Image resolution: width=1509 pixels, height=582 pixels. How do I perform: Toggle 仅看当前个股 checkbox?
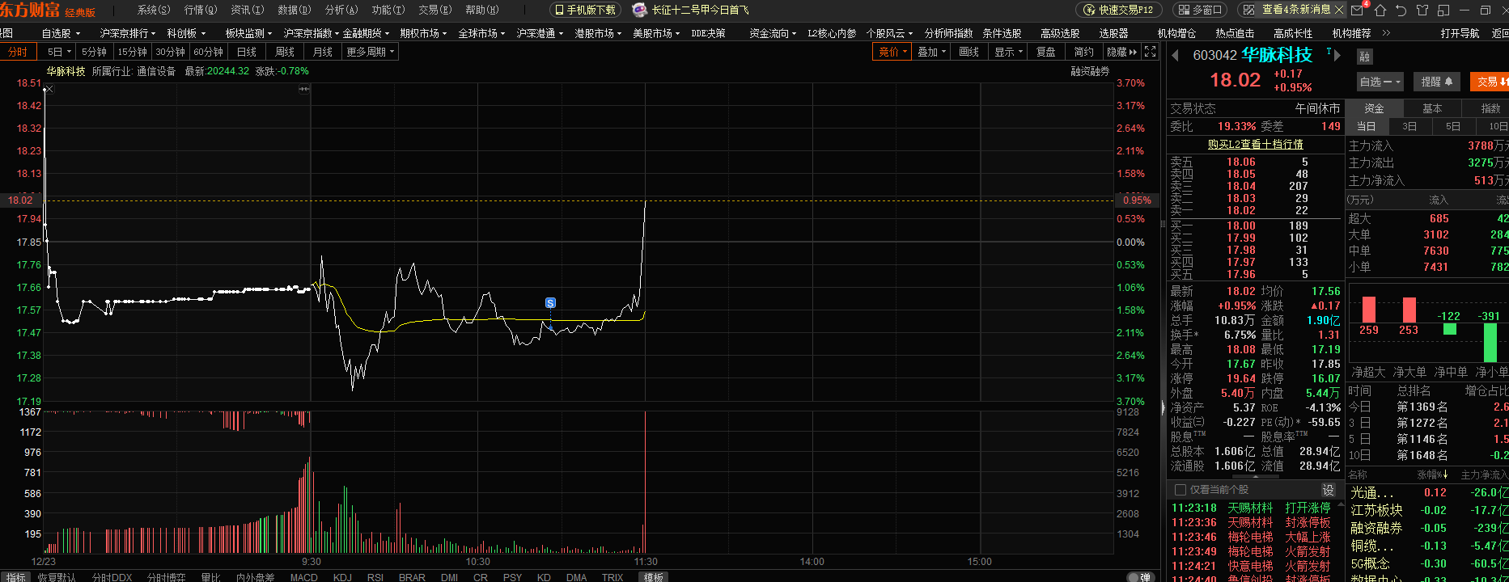coord(1180,490)
